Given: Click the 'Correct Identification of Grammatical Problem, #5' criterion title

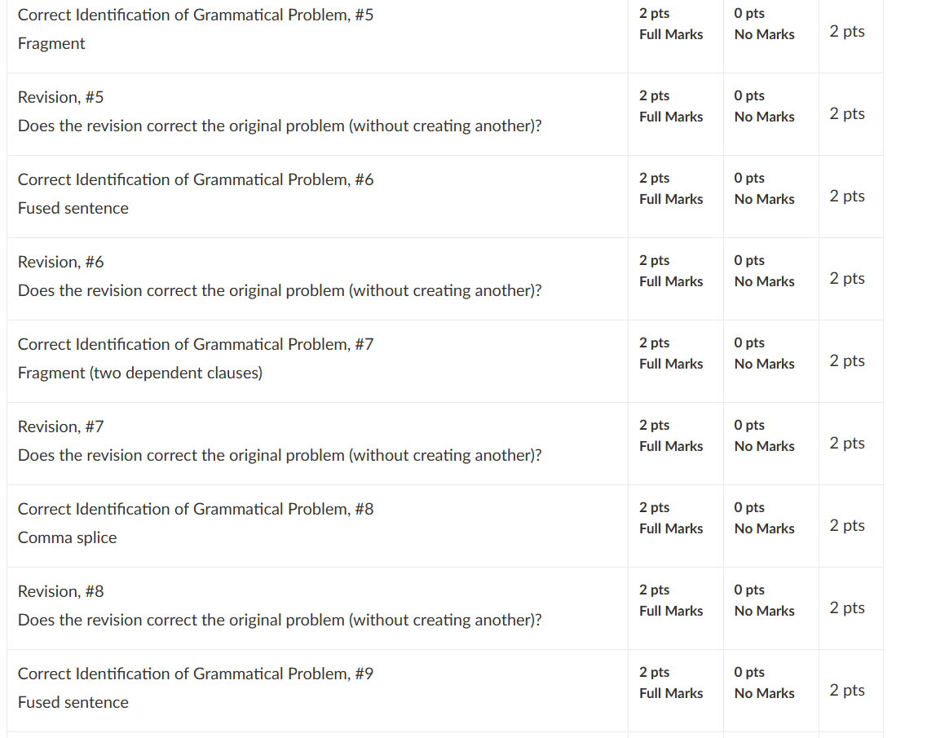Looking at the screenshot, I should pyautogui.click(x=196, y=15).
